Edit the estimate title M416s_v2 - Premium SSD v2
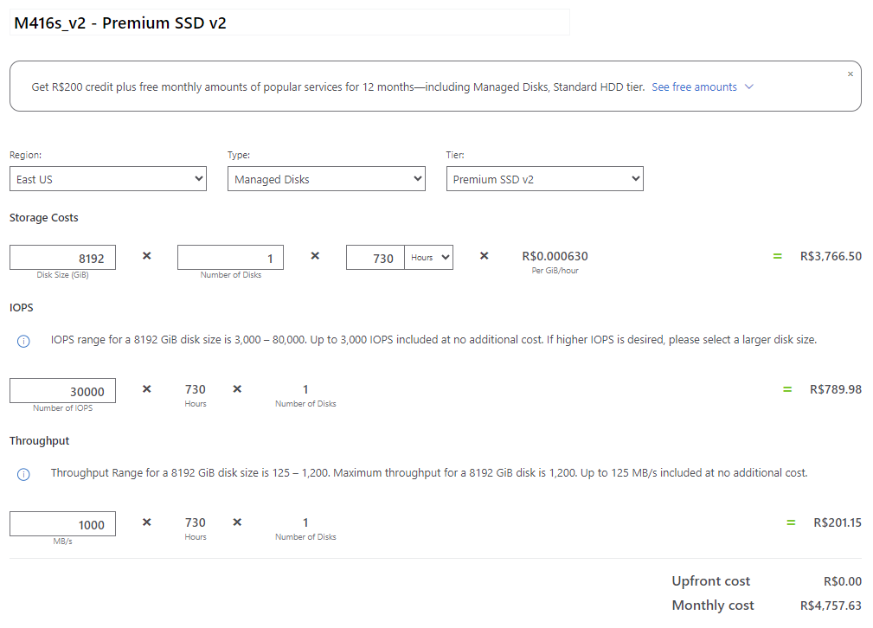The width and height of the screenshot is (873, 628). tap(290, 22)
